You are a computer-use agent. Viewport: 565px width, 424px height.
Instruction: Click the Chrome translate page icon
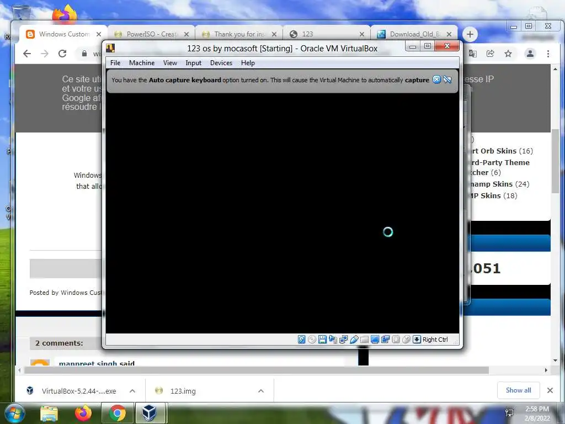point(472,54)
